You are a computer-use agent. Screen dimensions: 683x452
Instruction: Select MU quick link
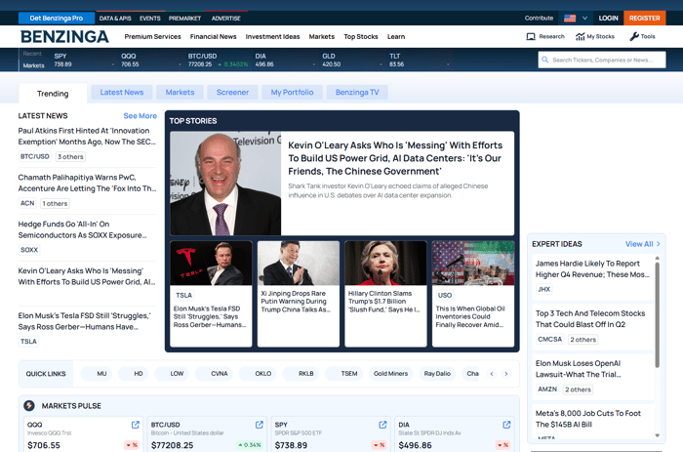[97, 374]
